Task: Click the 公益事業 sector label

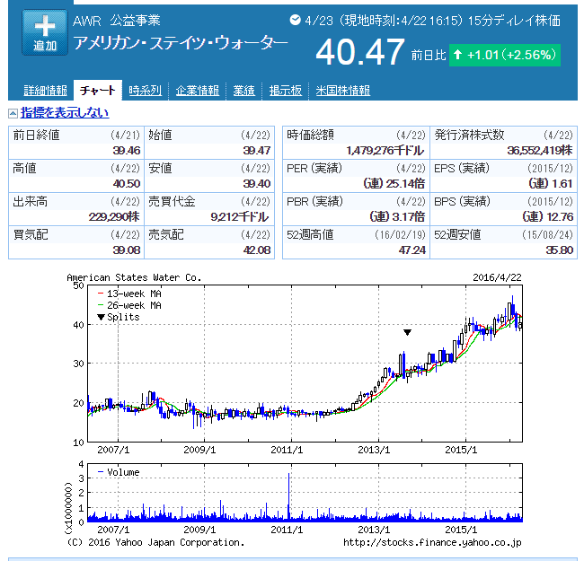Action: pyautogui.click(x=135, y=21)
